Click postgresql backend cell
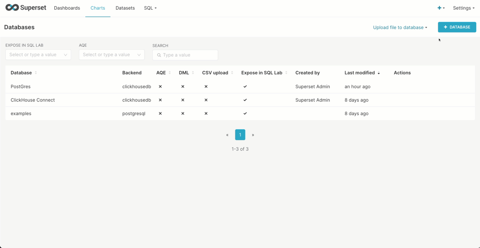The width and height of the screenshot is (480, 248). coord(134,113)
